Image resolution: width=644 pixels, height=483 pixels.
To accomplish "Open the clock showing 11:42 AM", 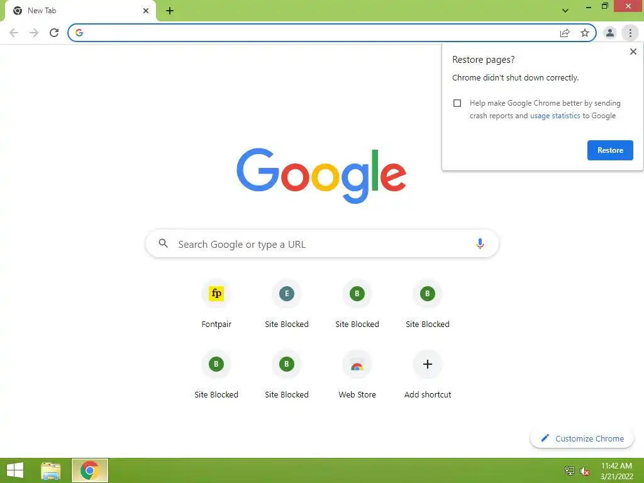I will [616, 471].
